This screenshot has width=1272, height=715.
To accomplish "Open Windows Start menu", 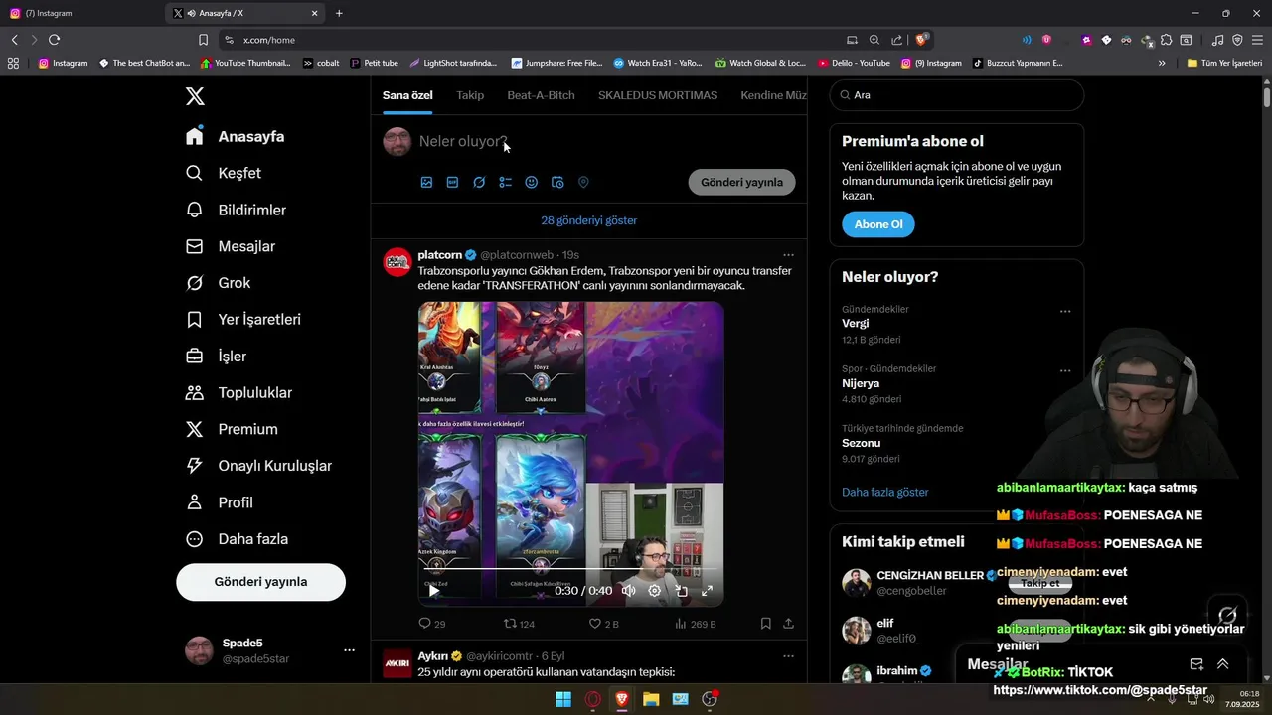I will point(563,699).
